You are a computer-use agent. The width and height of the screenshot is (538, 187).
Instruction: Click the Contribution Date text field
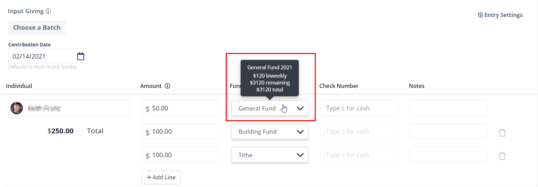[x=42, y=56]
